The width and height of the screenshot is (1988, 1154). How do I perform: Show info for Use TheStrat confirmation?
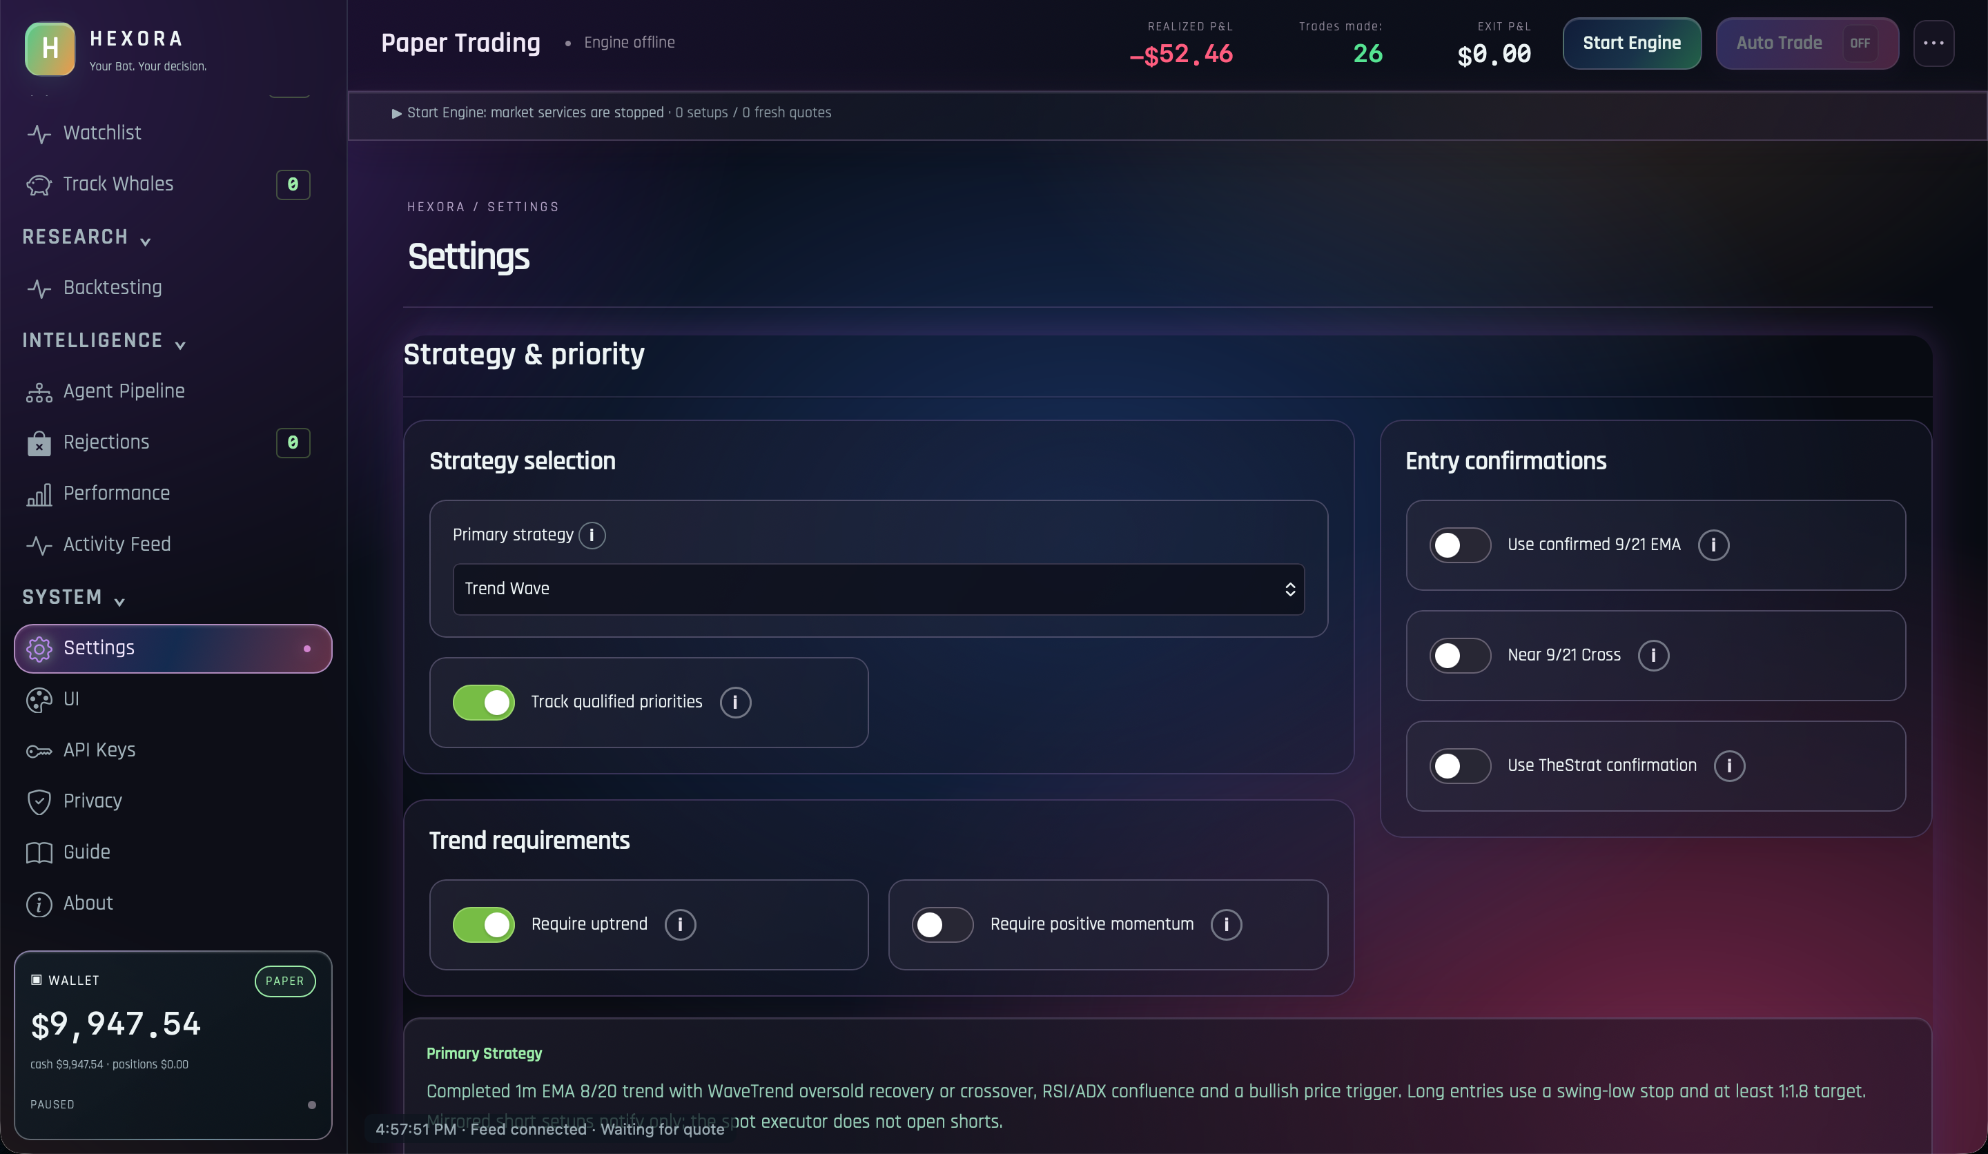(x=1728, y=766)
